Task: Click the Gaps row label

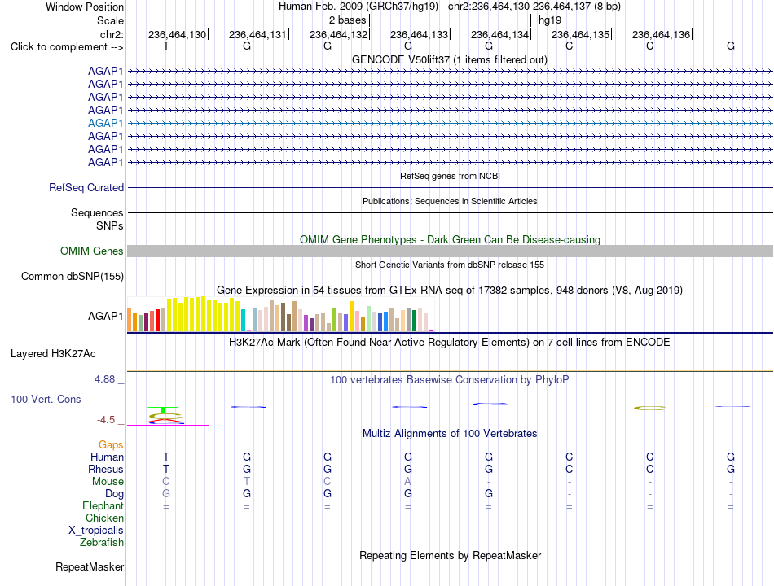Action: pyautogui.click(x=111, y=445)
